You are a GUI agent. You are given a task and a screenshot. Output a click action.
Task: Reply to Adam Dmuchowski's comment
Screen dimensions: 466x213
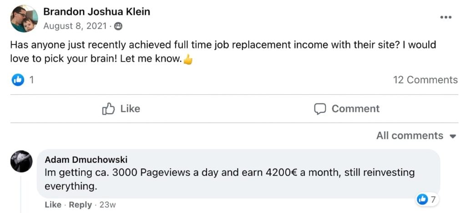click(x=80, y=205)
